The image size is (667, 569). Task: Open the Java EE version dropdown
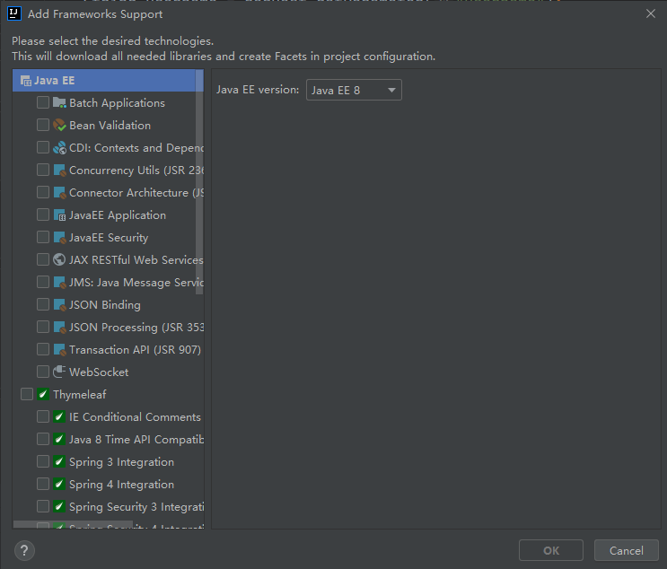pyautogui.click(x=354, y=90)
